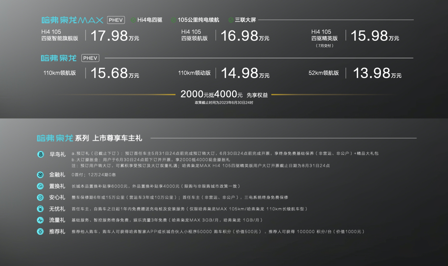
Task: Click the PHEV badge above the 15.68万元 price
Action: (x=90, y=58)
